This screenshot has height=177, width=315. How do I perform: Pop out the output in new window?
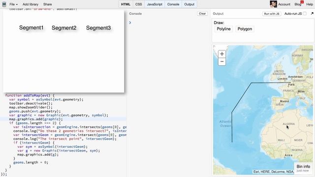(312, 13)
